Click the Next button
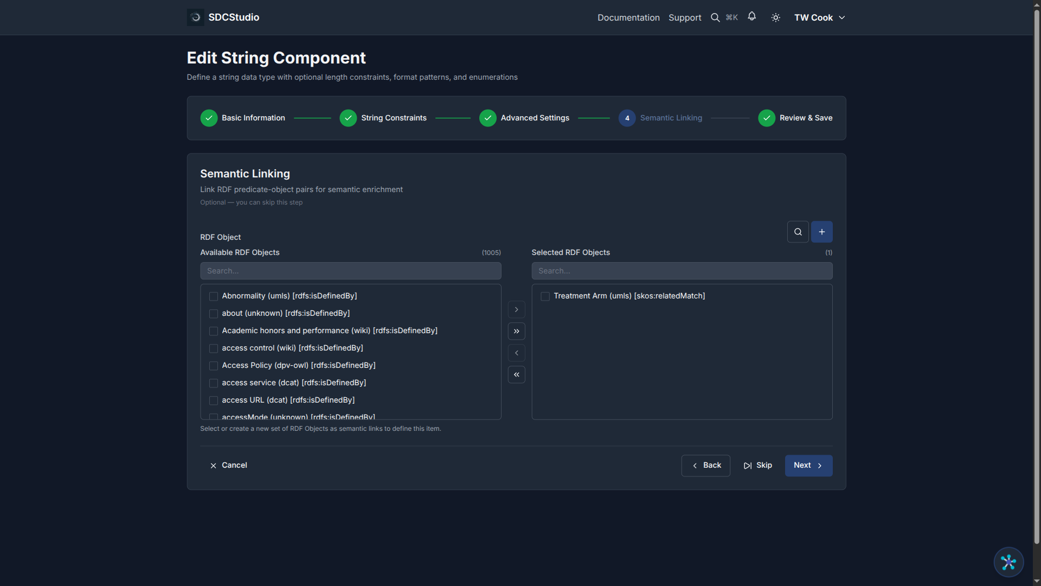Image resolution: width=1041 pixels, height=586 pixels. point(808,466)
